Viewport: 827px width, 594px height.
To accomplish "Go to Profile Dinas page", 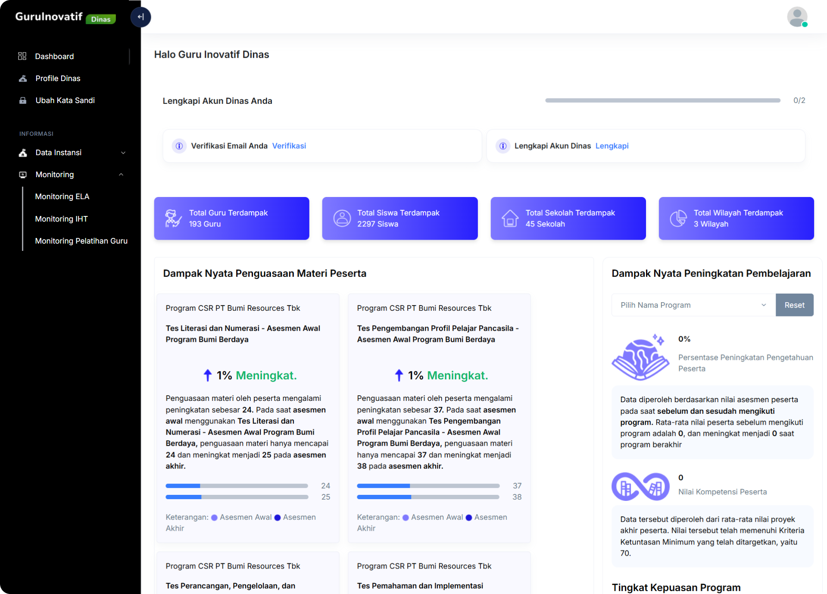I will tap(58, 78).
